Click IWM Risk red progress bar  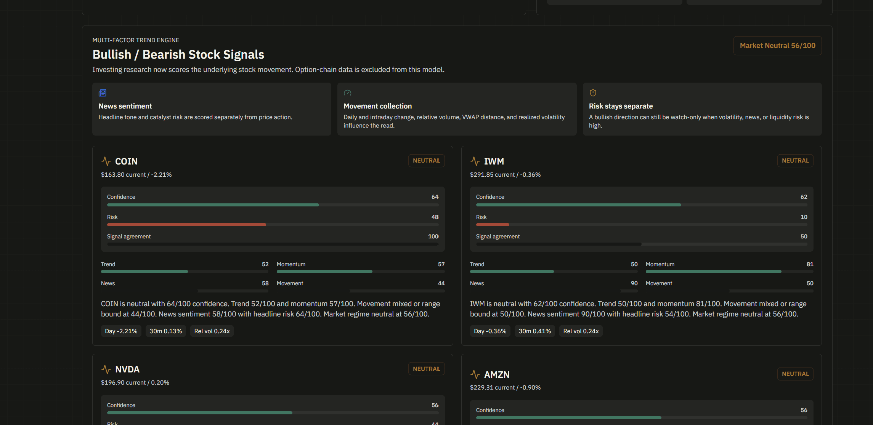(x=642, y=225)
